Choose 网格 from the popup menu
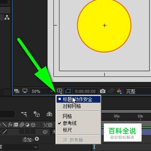The width and height of the screenshot is (151, 151). pyautogui.click(x=78, y=116)
